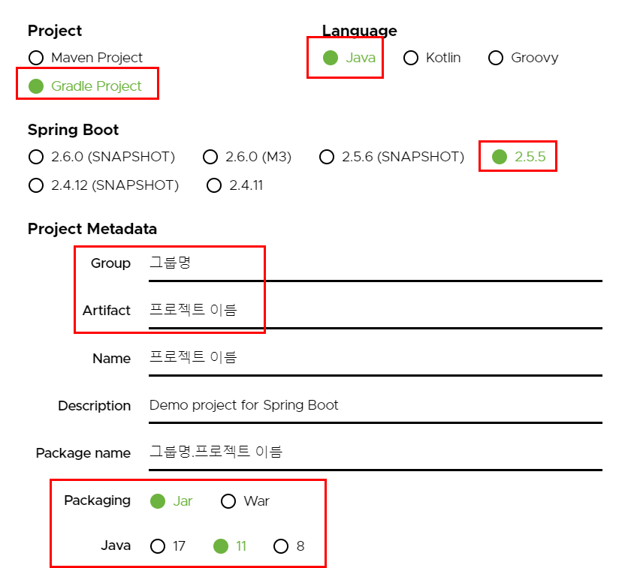Choose Spring Boot version 2.5.5
The width and height of the screenshot is (625, 568).
[x=500, y=157]
